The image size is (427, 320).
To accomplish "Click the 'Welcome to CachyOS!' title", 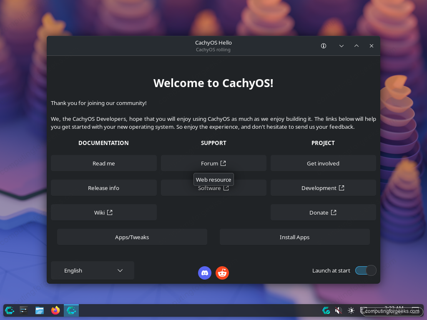I will coord(213,83).
